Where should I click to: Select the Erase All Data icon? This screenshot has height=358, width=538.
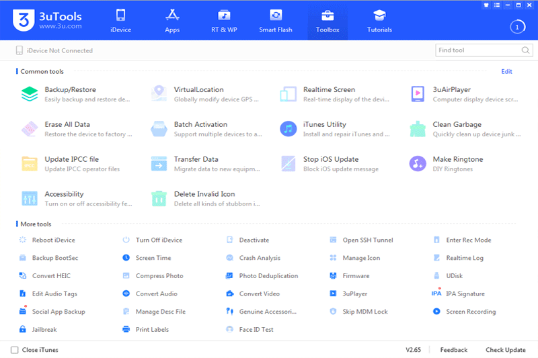pos(30,129)
